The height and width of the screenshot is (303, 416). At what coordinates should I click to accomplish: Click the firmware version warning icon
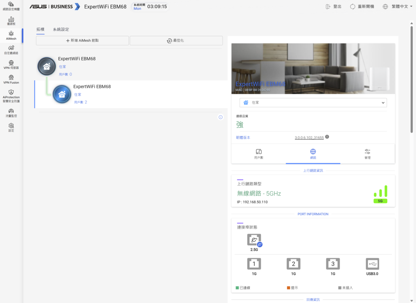[327, 137]
